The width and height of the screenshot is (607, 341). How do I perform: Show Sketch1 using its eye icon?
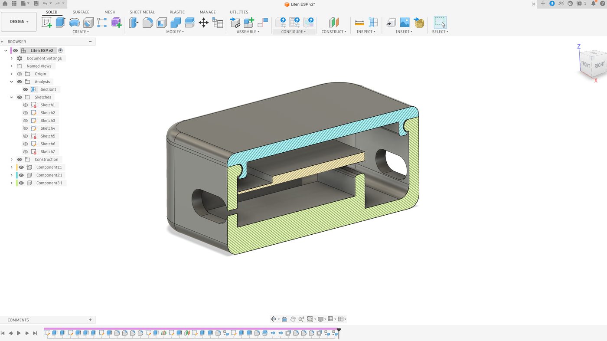[26, 105]
